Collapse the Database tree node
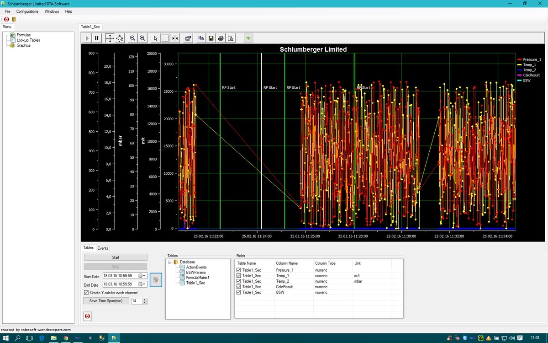 (x=170, y=262)
